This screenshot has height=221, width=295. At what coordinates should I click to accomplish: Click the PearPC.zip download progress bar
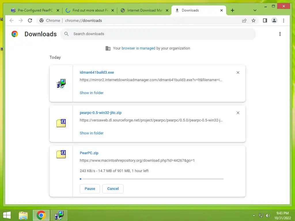(152, 179)
